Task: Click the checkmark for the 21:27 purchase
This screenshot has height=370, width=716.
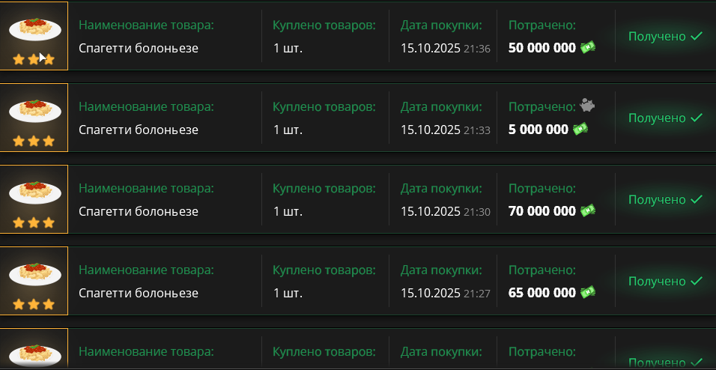Action: pos(697,281)
